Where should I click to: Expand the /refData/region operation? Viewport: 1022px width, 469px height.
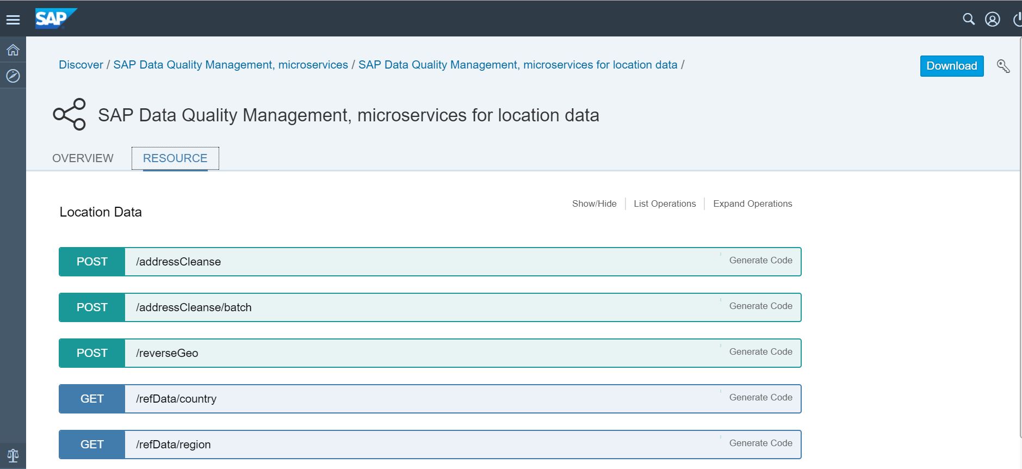[x=430, y=445]
